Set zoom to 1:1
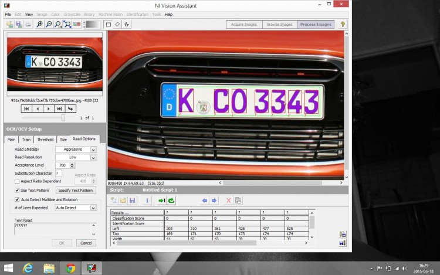Viewport: 440px width, 275px height. [58, 25]
